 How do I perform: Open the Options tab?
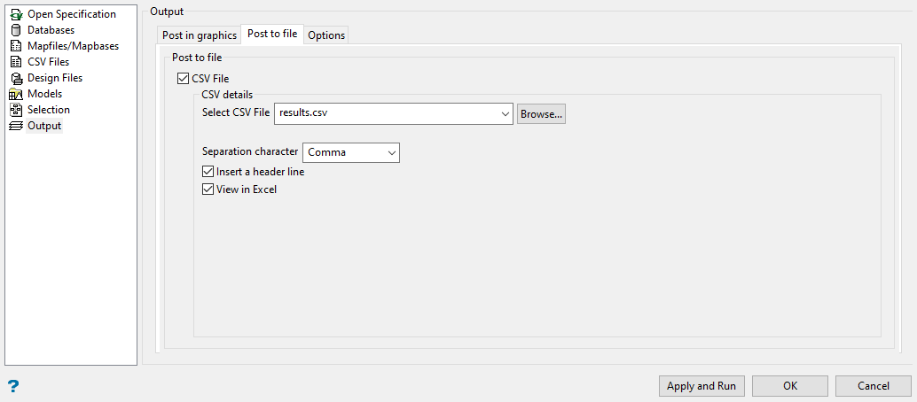(326, 35)
